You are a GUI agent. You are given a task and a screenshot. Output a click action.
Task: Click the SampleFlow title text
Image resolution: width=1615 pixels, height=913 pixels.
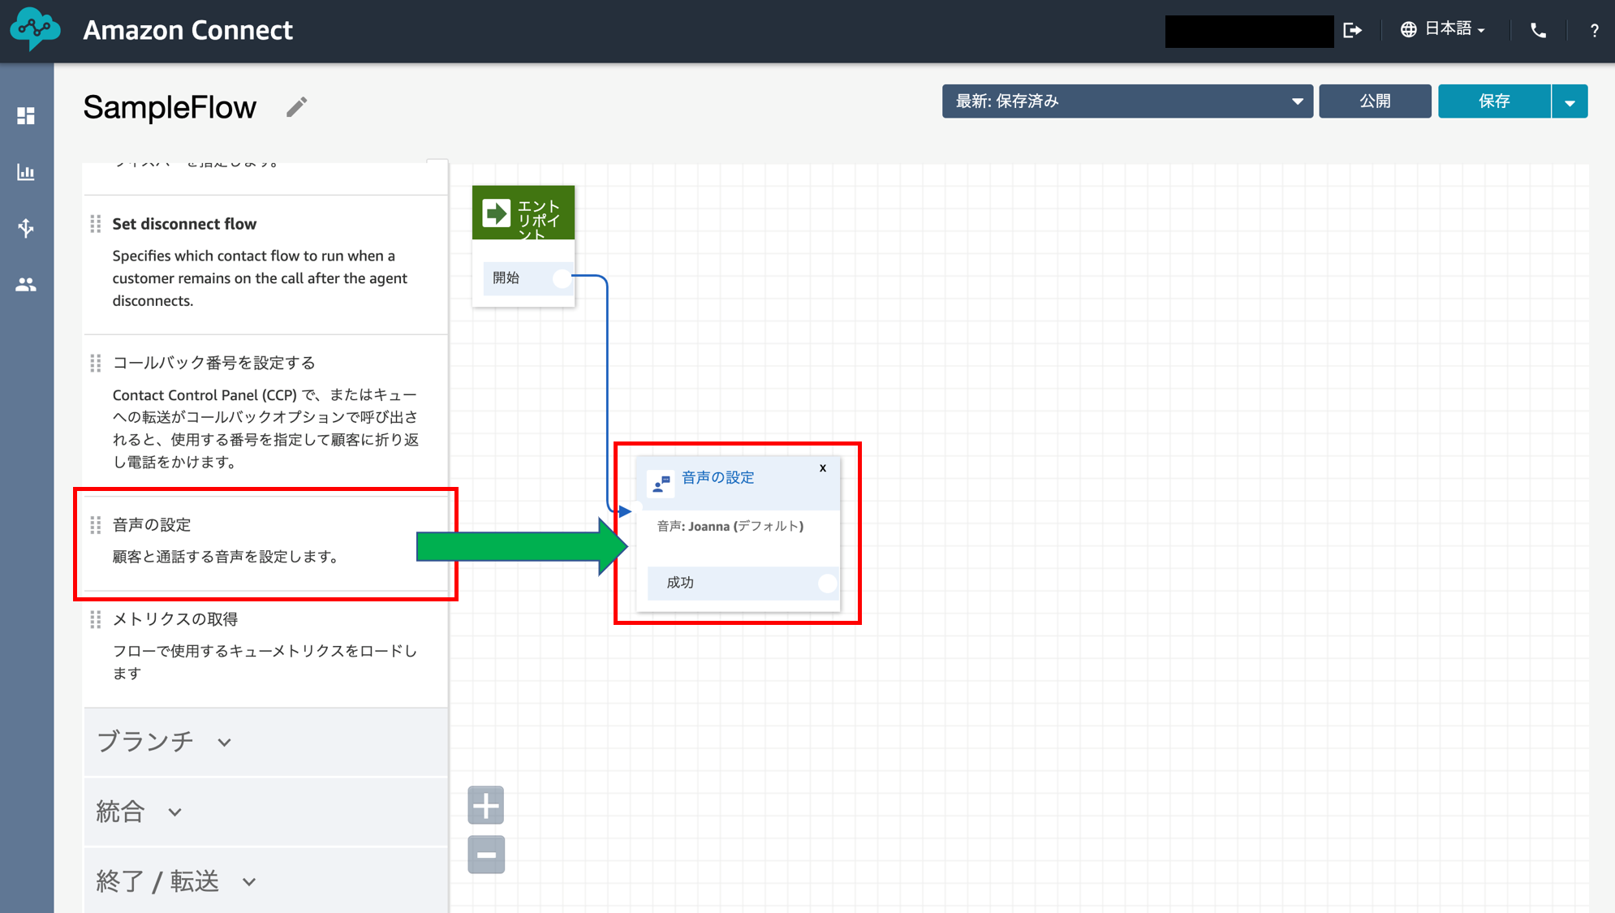pyautogui.click(x=170, y=107)
